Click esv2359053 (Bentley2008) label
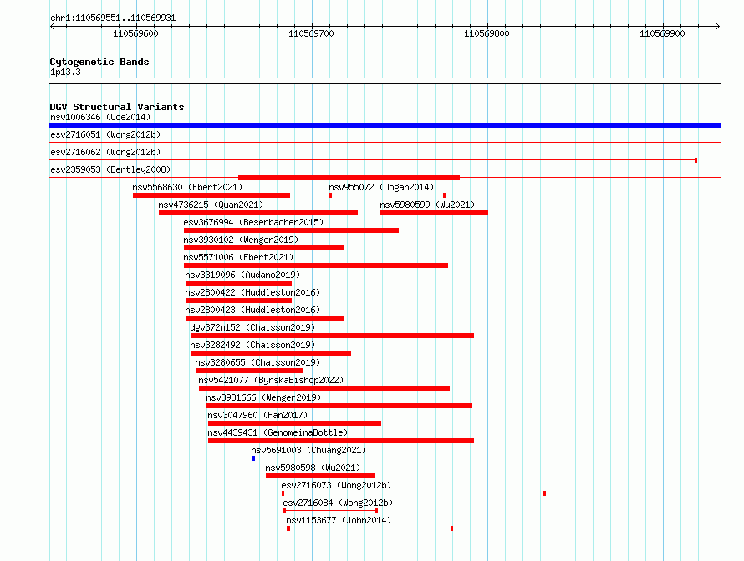744x561 pixels. tap(110, 169)
